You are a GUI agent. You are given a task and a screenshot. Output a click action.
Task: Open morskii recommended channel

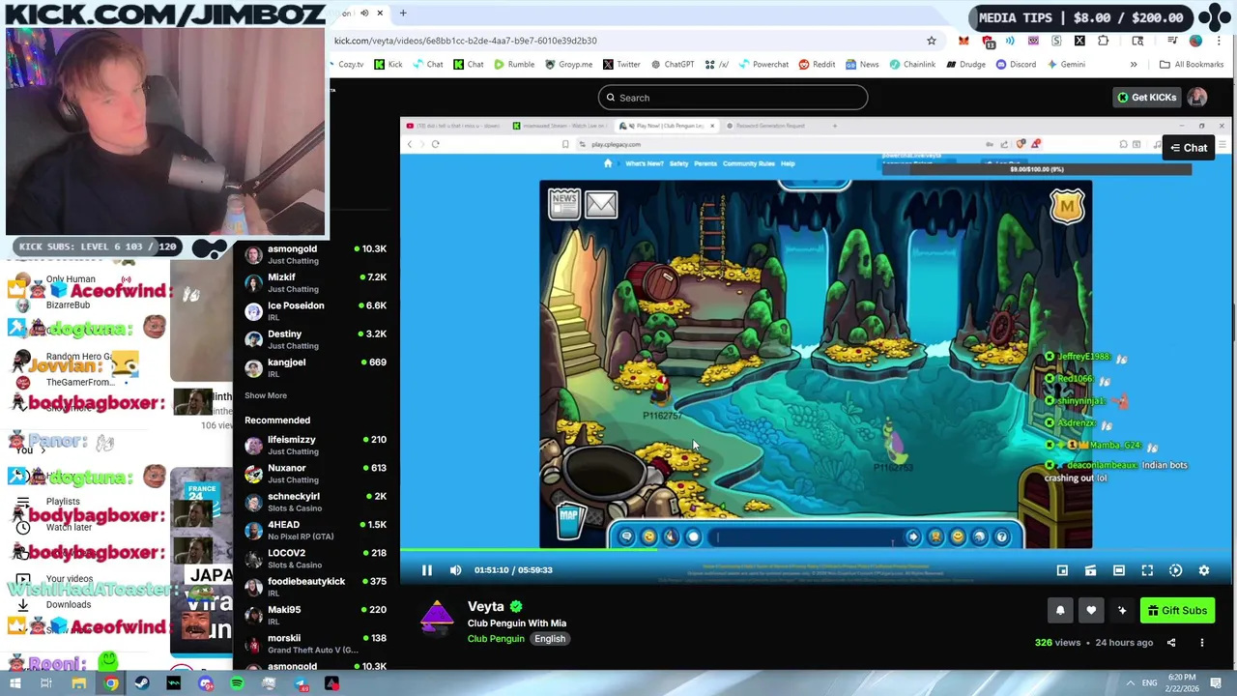point(314,644)
